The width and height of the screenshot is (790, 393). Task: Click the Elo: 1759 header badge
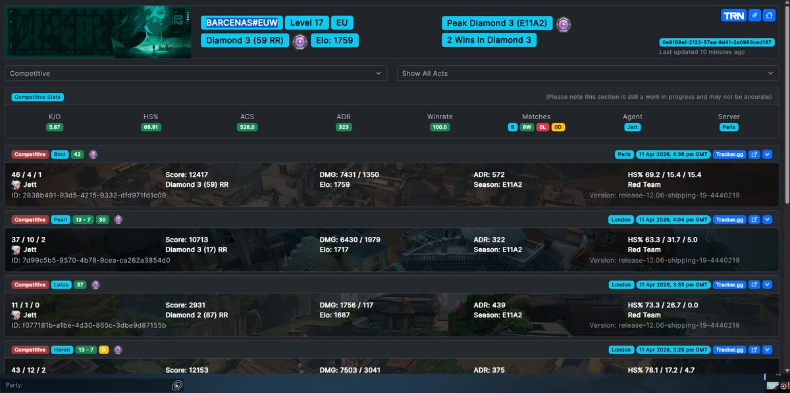pos(334,40)
